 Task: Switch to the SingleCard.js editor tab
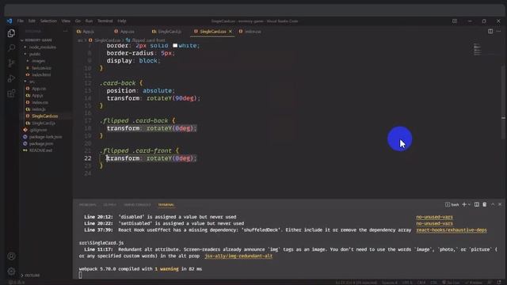[x=167, y=32]
